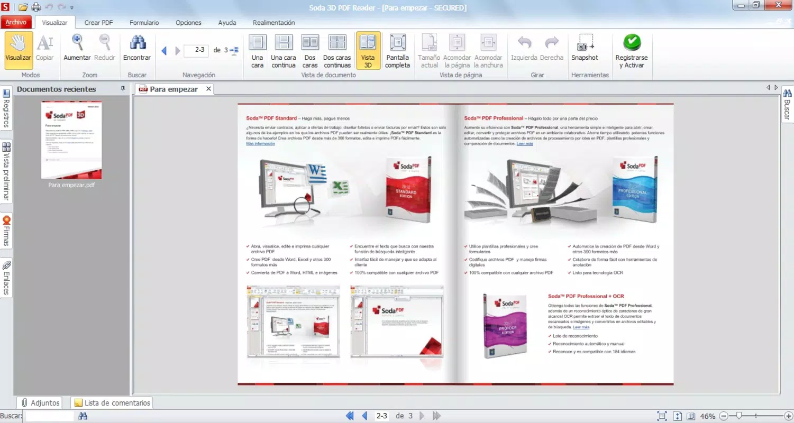Open the Buscar panel on right edge
Viewport: 794px width, 423px height.
pos(787,104)
